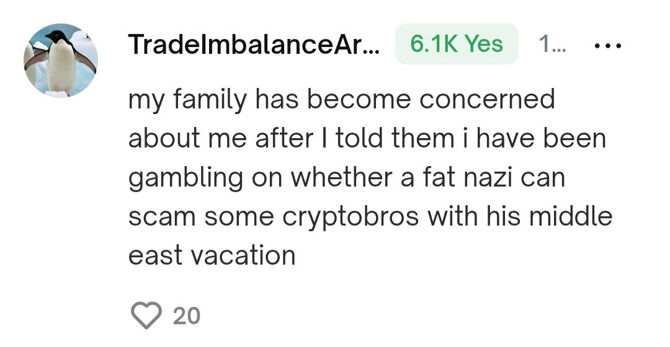Image resolution: width=670 pixels, height=347 pixels.
Task: Open the penguin profile avatar
Action: tap(61, 60)
